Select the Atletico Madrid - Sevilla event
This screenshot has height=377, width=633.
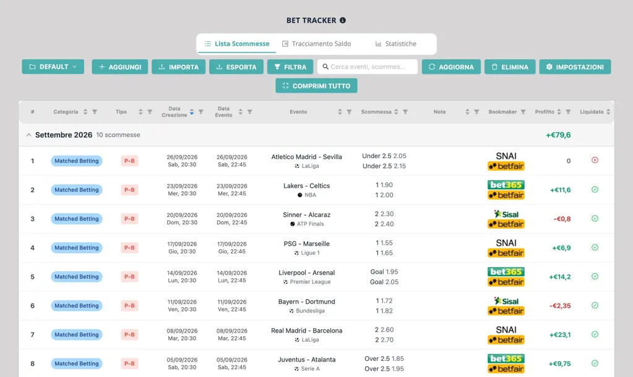[307, 157]
